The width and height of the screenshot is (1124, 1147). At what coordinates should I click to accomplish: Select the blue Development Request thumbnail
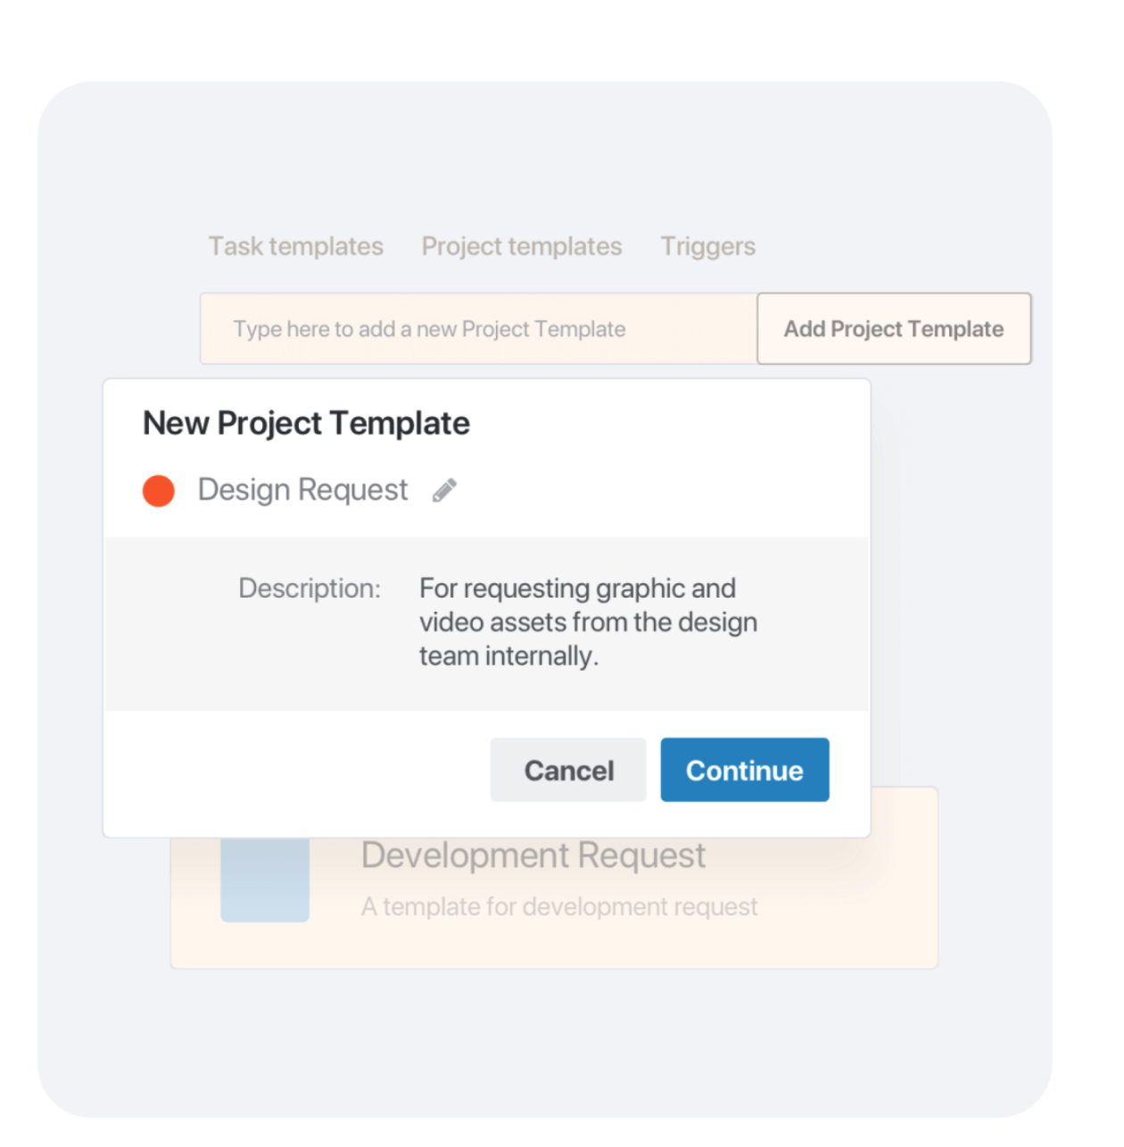(265, 879)
